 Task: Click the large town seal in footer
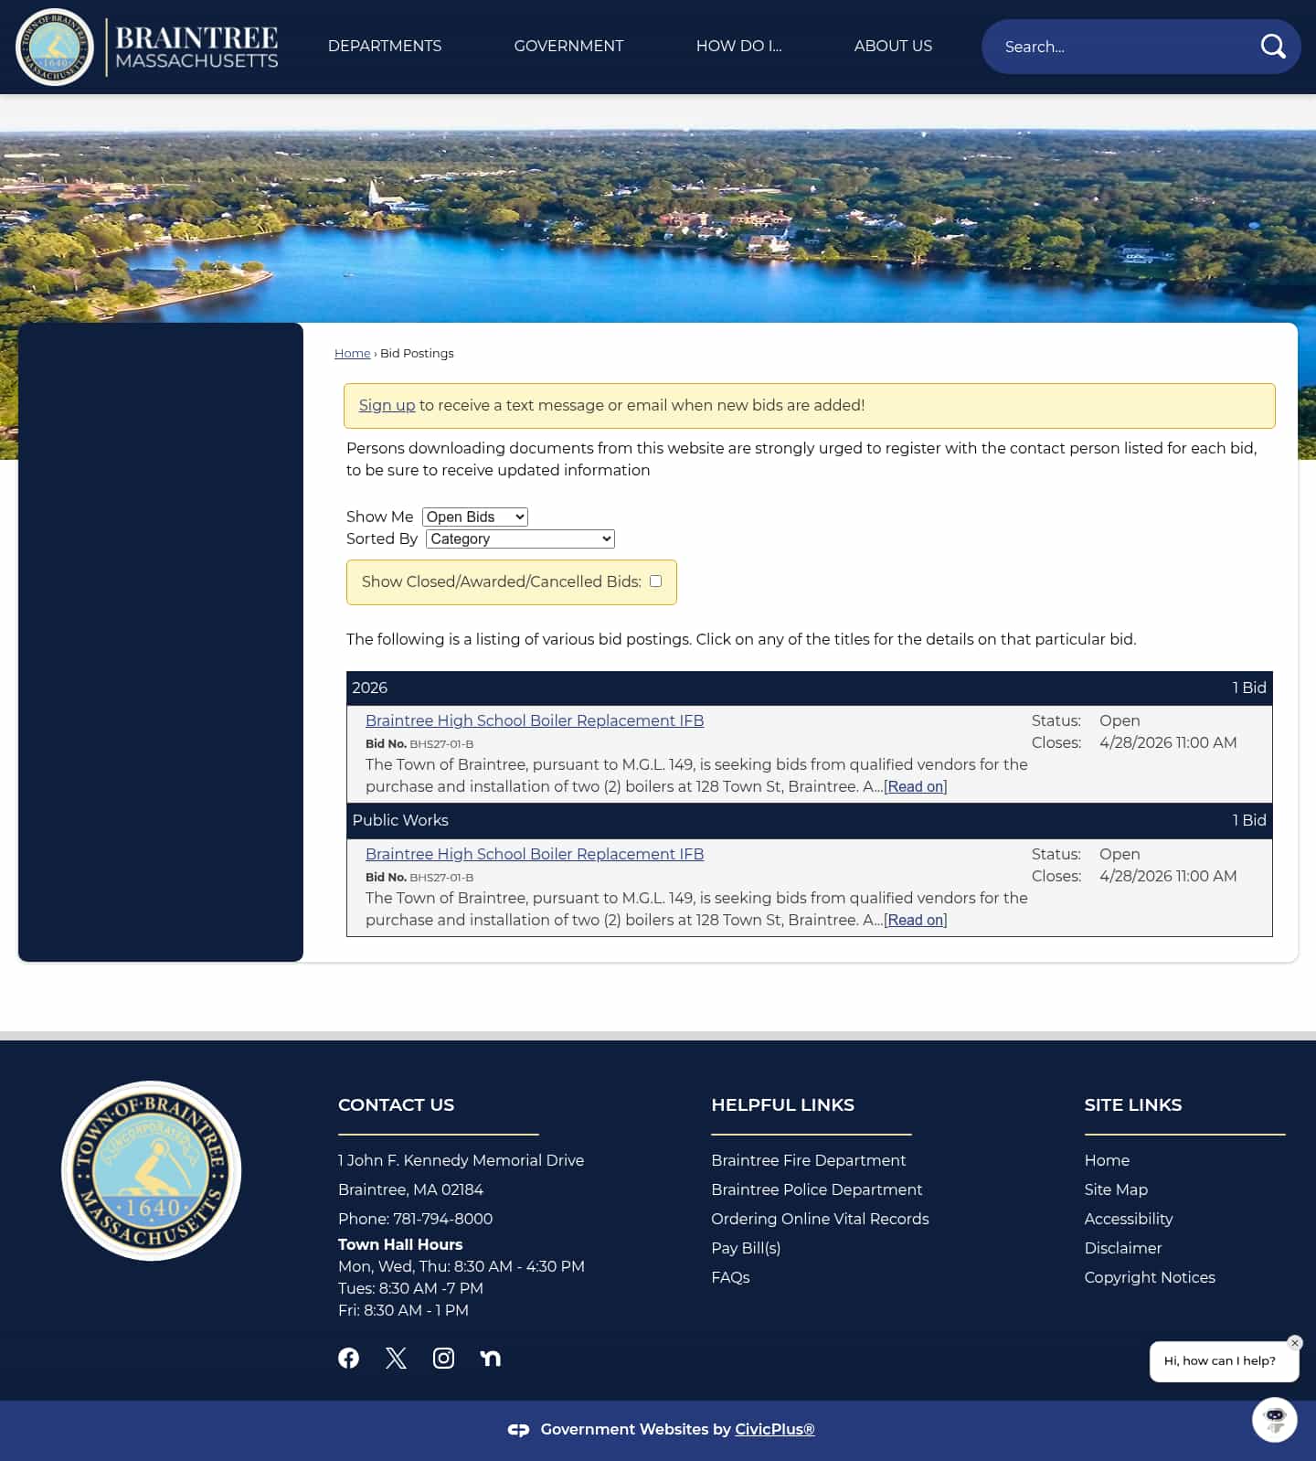[151, 1171]
